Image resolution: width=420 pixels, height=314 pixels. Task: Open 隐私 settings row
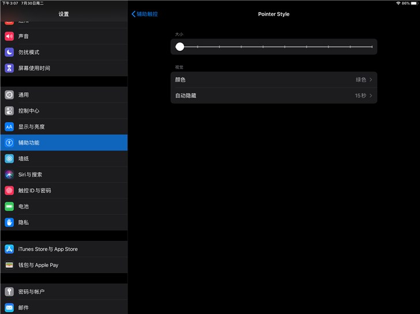pyautogui.click(x=63, y=222)
